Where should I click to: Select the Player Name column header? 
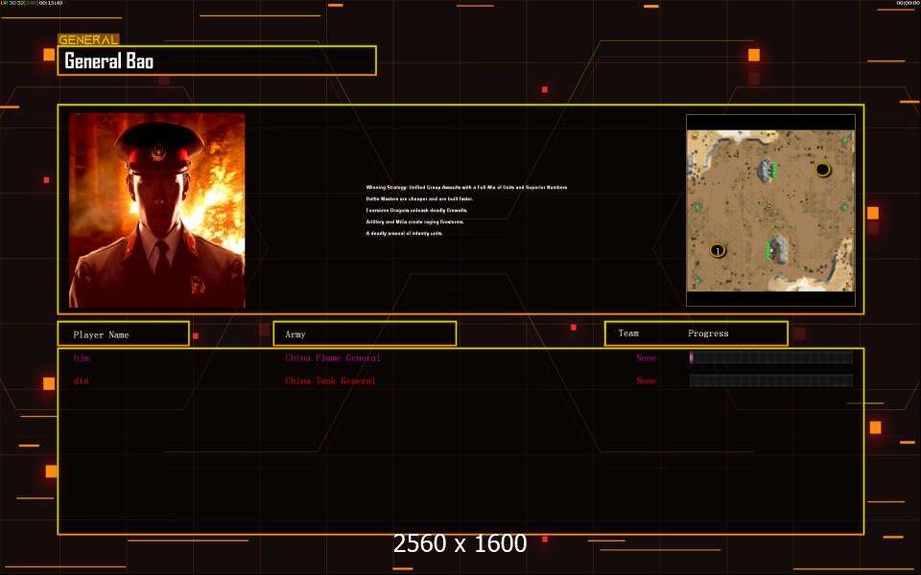pos(122,334)
